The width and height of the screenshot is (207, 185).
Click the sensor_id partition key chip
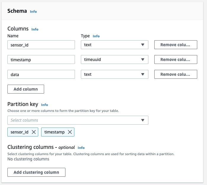pos(23,132)
